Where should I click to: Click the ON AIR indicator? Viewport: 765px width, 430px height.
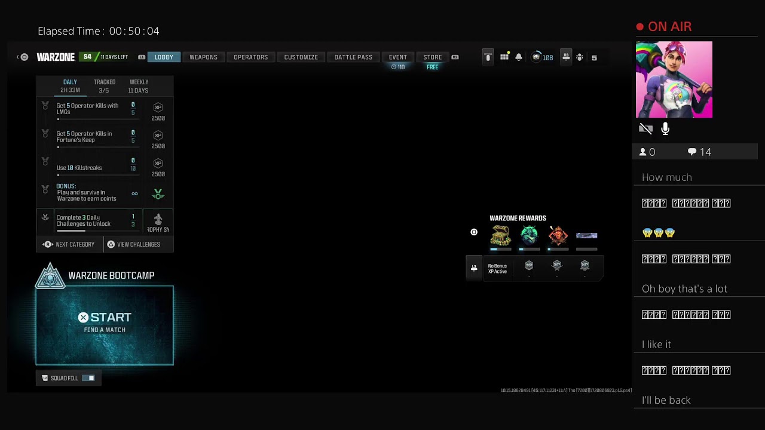[x=664, y=27]
